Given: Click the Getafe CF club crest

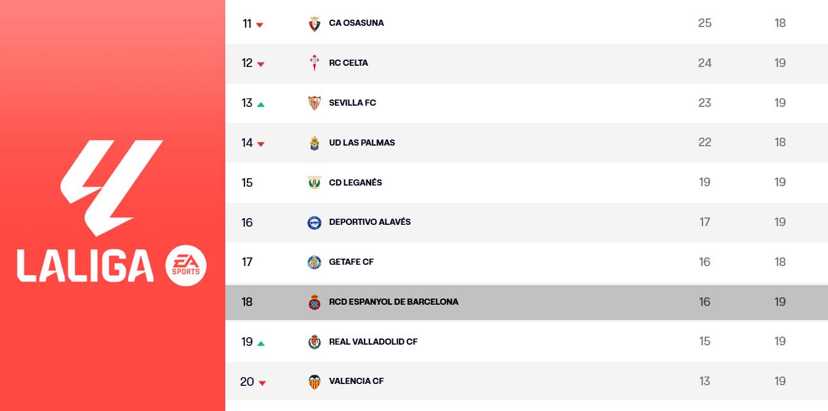Looking at the screenshot, I should tap(315, 262).
